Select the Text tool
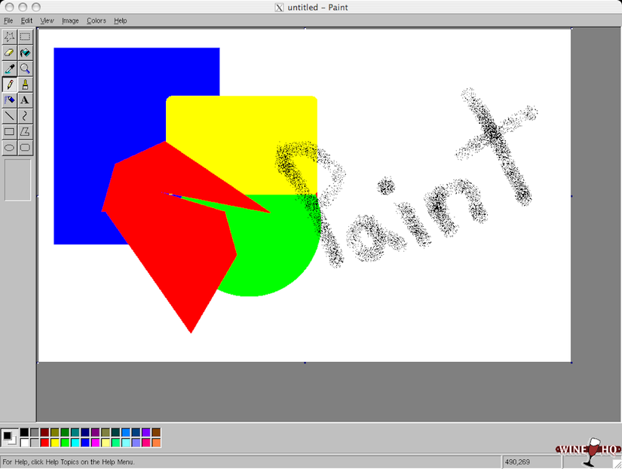Viewport: 622px width, 469px height. click(x=24, y=100)
